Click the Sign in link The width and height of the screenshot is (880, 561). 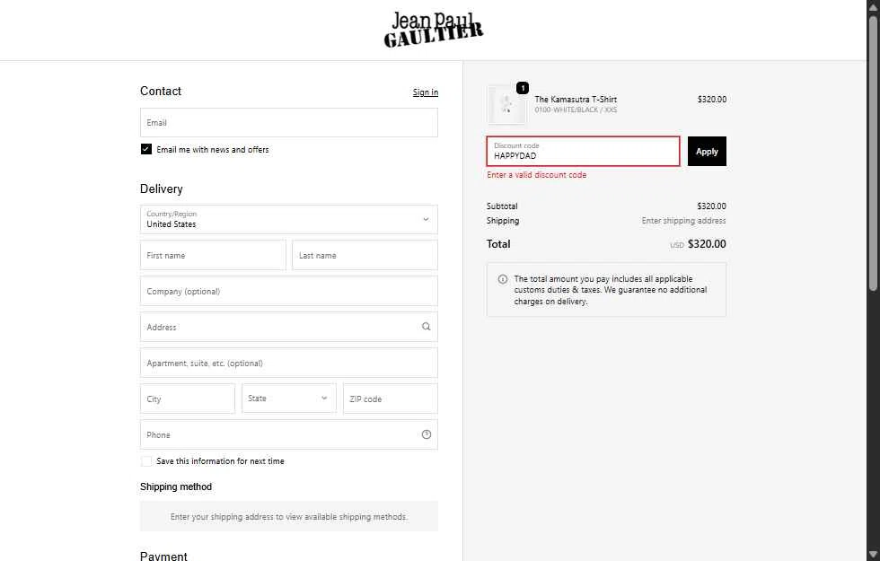[426, 92]
